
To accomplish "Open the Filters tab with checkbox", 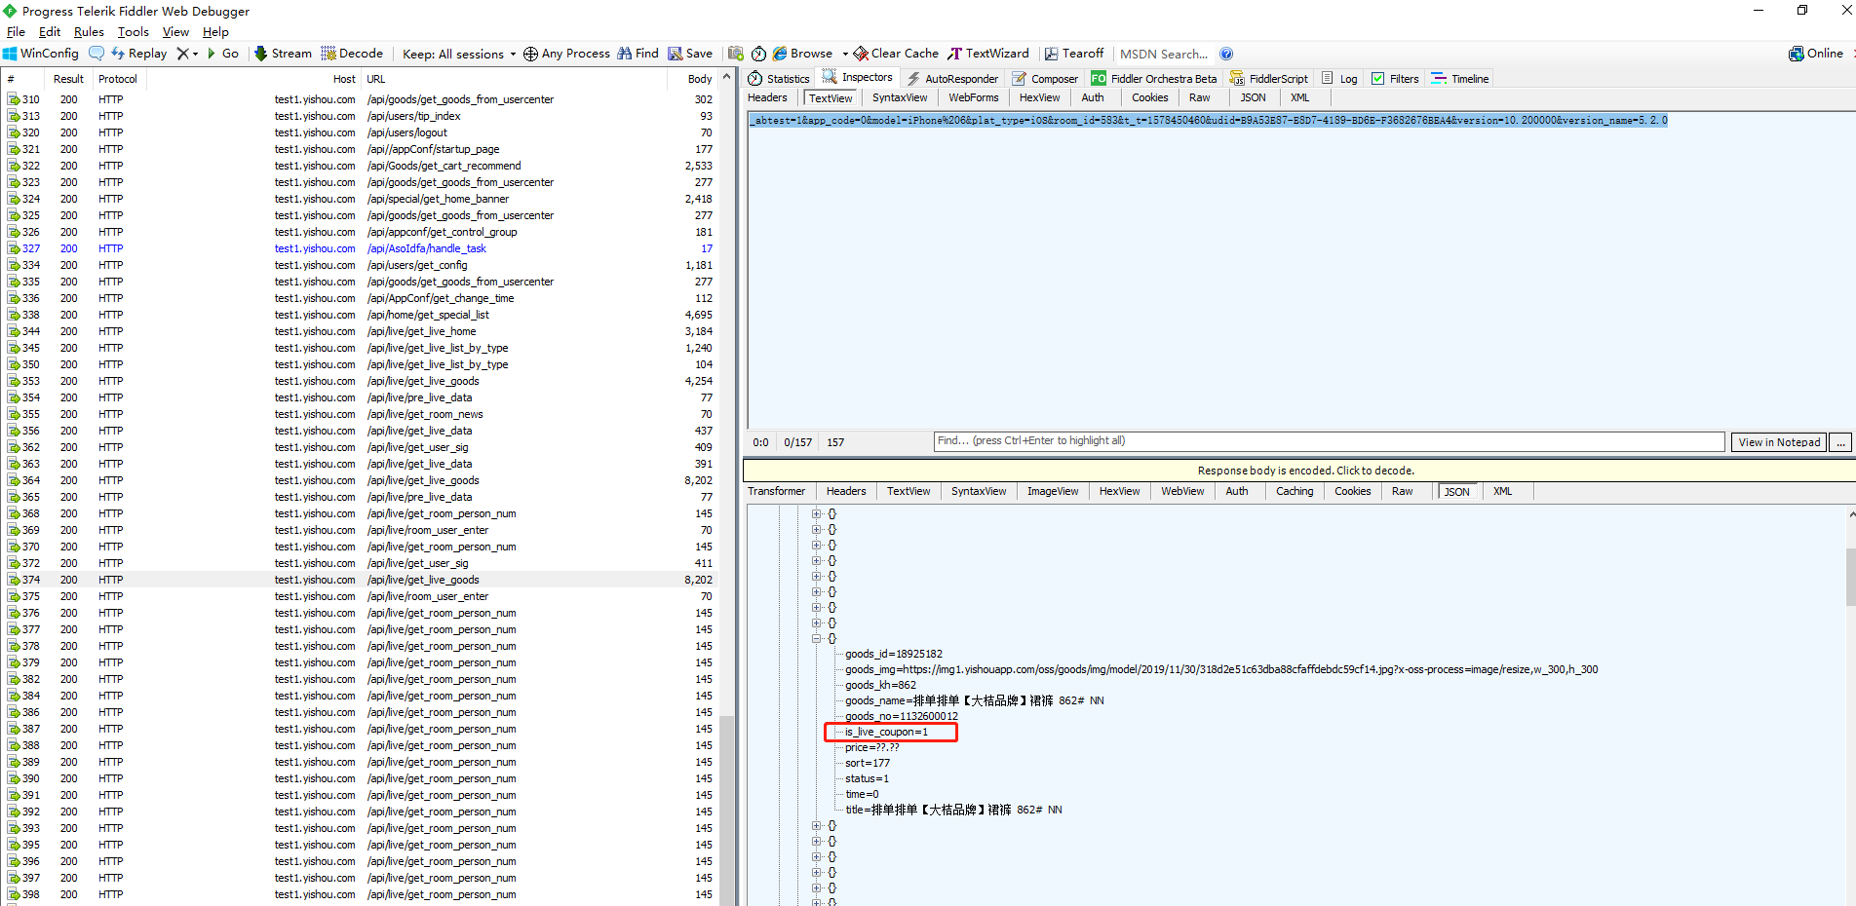I will point(1395,79).
